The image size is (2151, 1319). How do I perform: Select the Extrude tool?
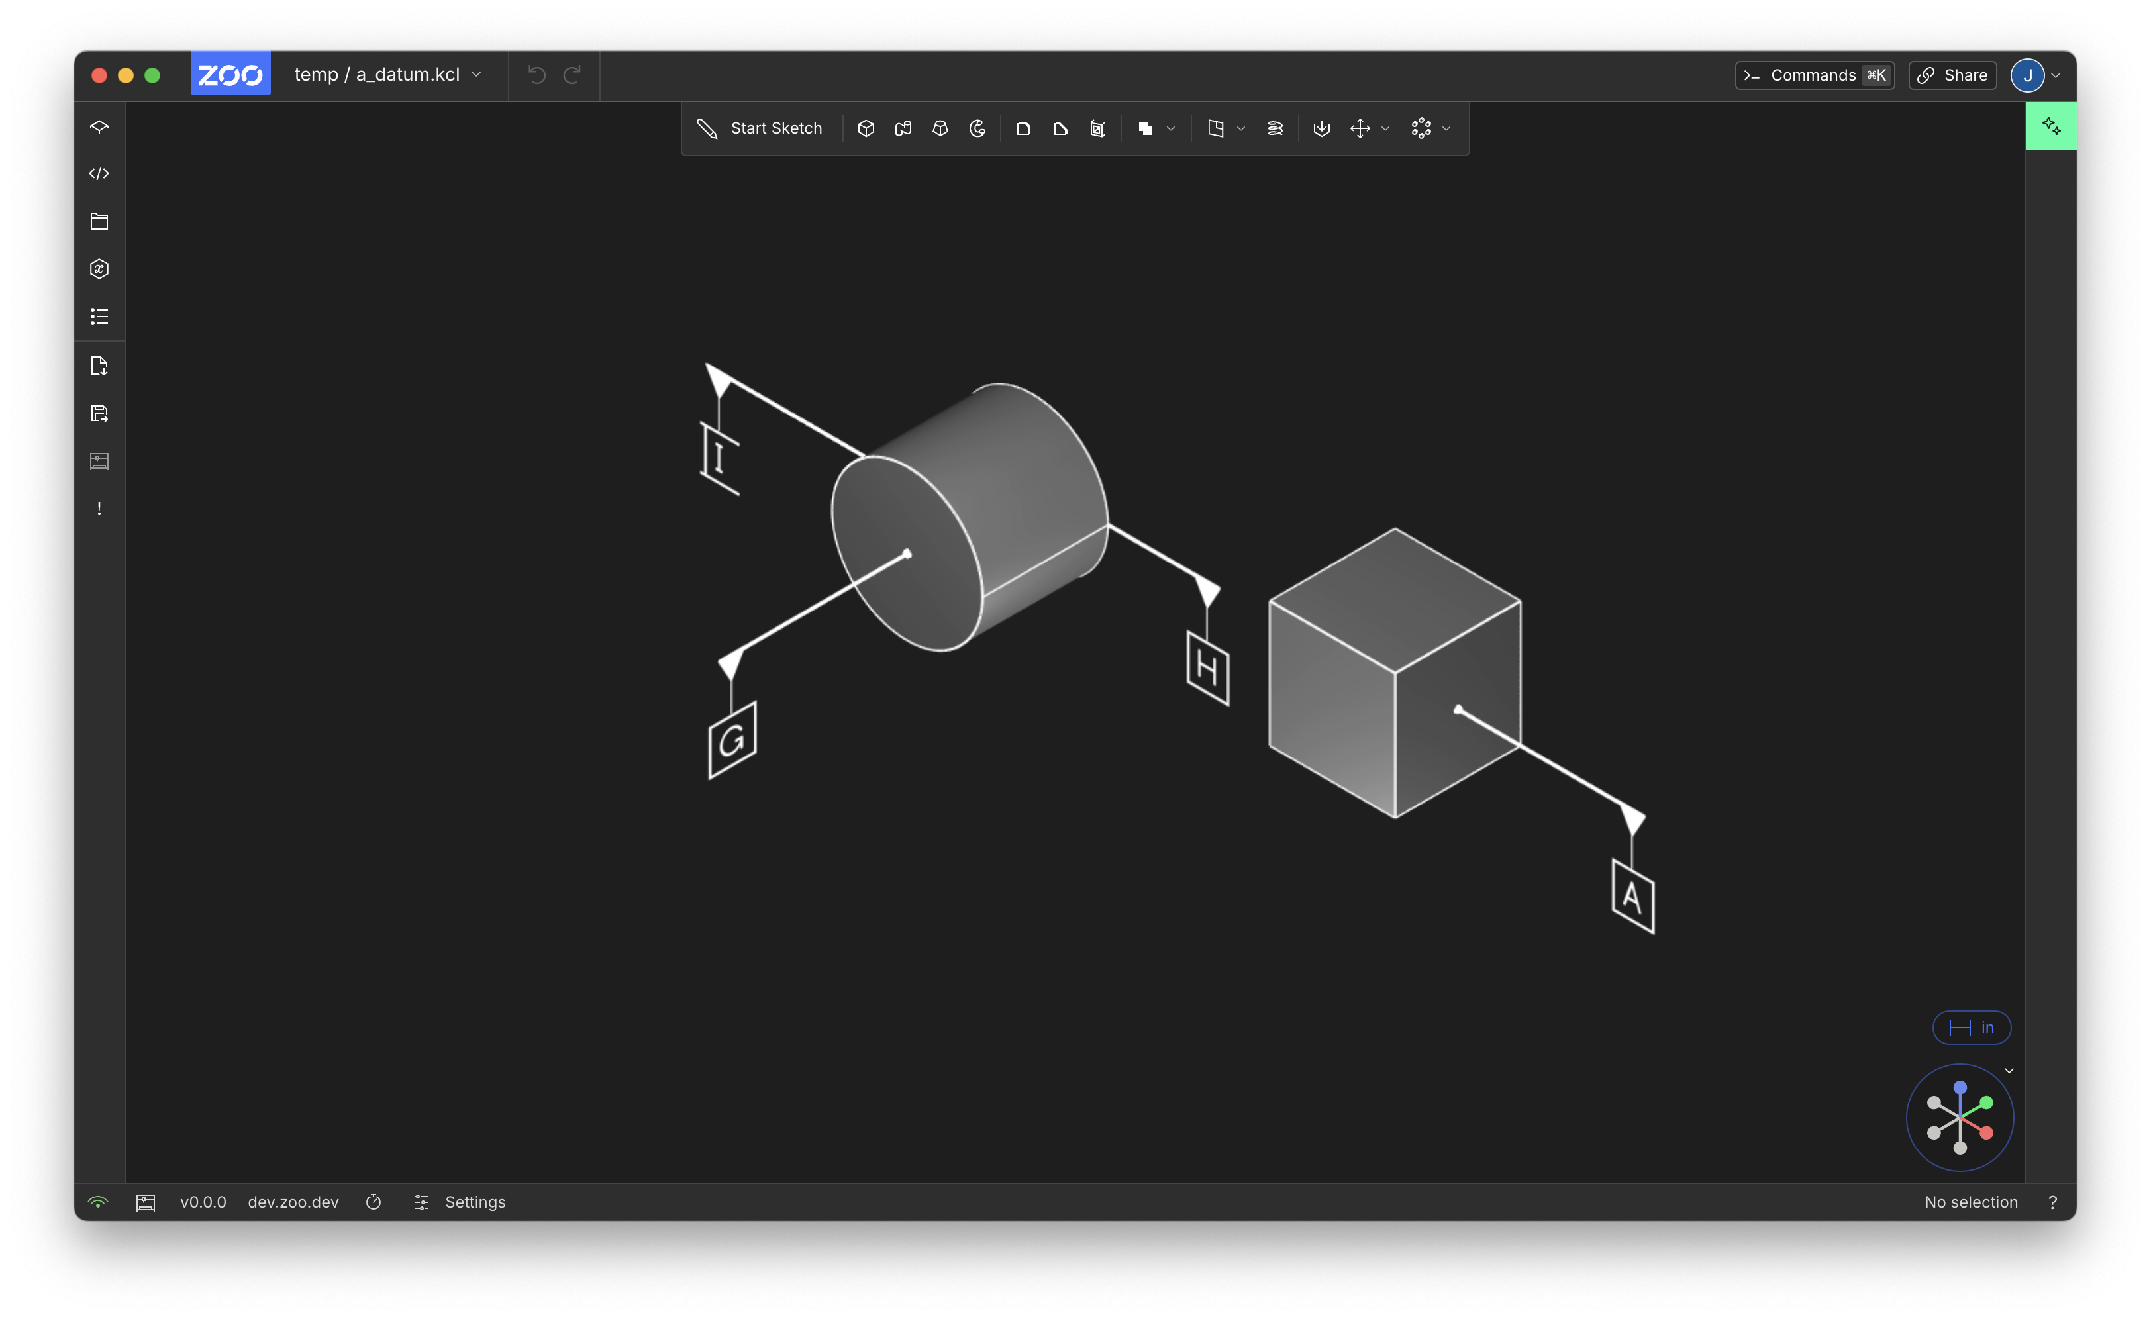point(865,128)
